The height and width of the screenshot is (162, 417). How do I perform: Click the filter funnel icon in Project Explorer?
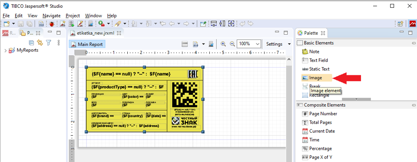click(x=48, y=42)
